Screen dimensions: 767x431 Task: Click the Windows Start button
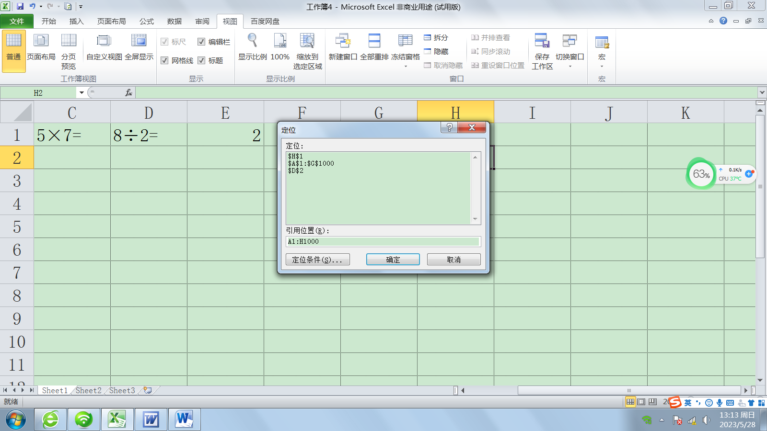coord(16,420)
